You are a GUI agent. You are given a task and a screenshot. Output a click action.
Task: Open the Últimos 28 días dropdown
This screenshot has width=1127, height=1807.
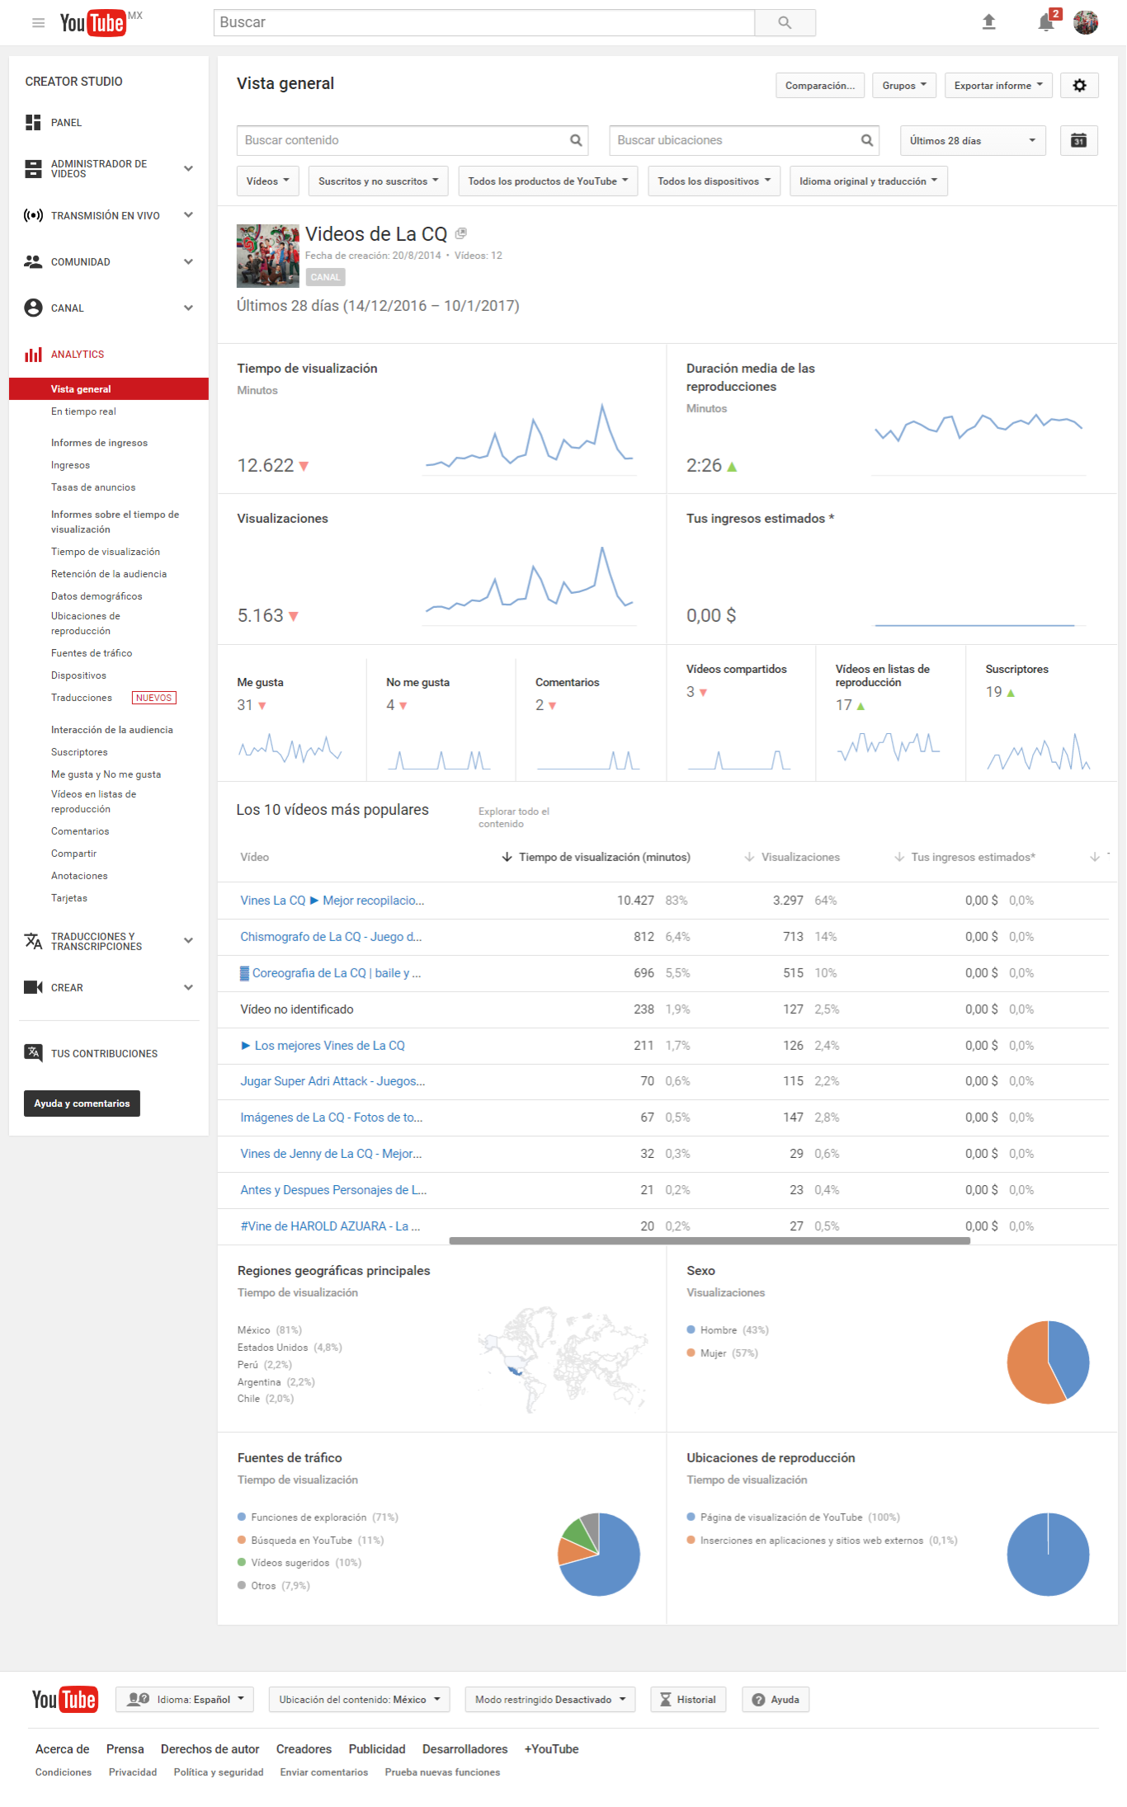pyautogui.click(x=973, y=140)
